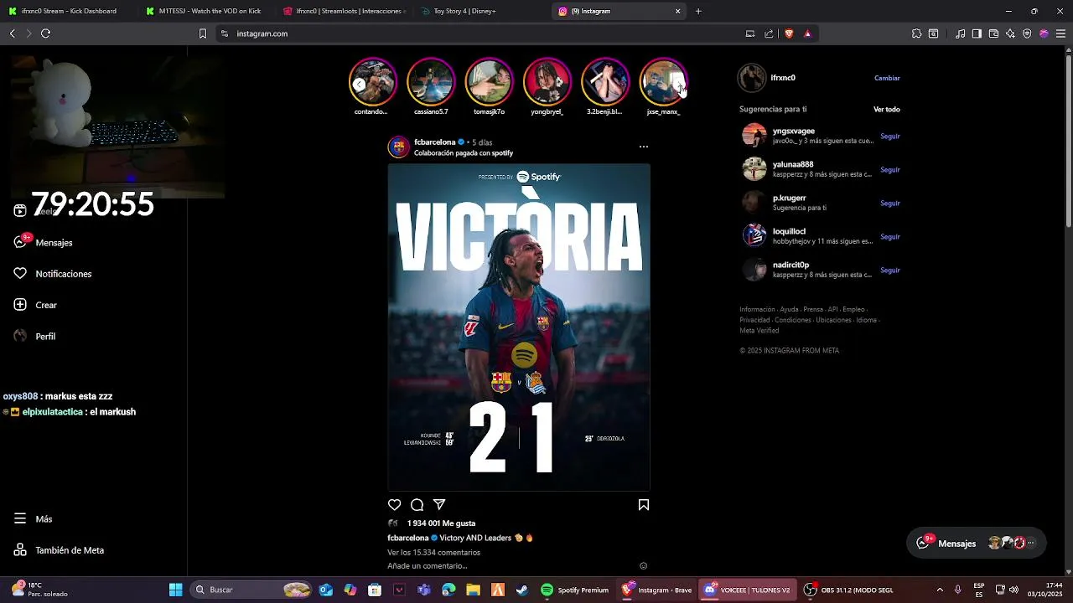Open the yngsxvagee suggested profile
1073x603 pixels.
point(793,131)
